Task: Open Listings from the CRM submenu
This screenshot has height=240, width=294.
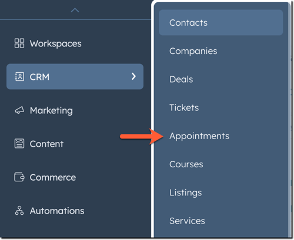Action: pos(186,192)
